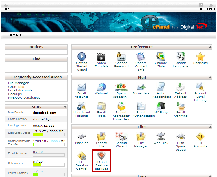Click the cPanel Digital Red banner
This screenshot has width=217, height=177.
(108, 22)
